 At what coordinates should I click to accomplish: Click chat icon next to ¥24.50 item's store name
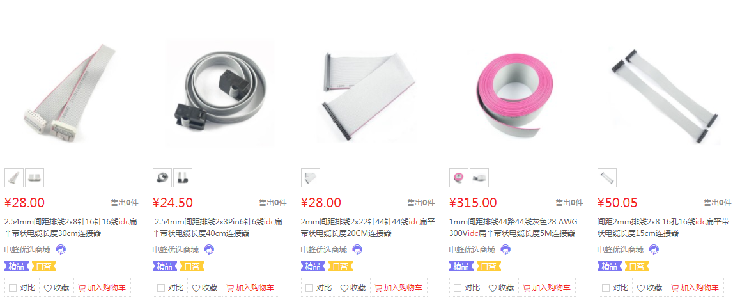209,249
